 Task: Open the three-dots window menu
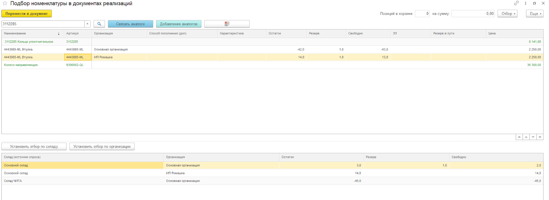[x=525, y=3]
